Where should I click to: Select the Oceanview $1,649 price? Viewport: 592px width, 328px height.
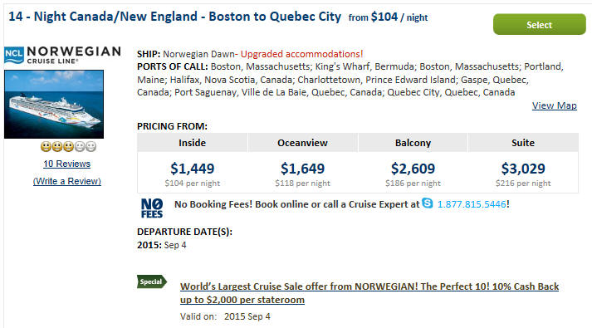point(302,169)
